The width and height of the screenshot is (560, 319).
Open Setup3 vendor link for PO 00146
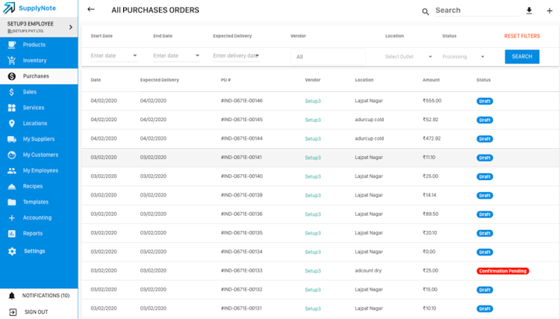[313, 101]
